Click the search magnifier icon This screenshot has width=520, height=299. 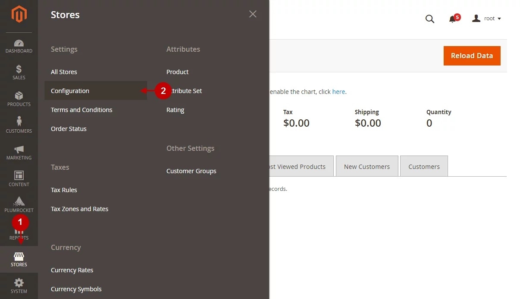430,19
